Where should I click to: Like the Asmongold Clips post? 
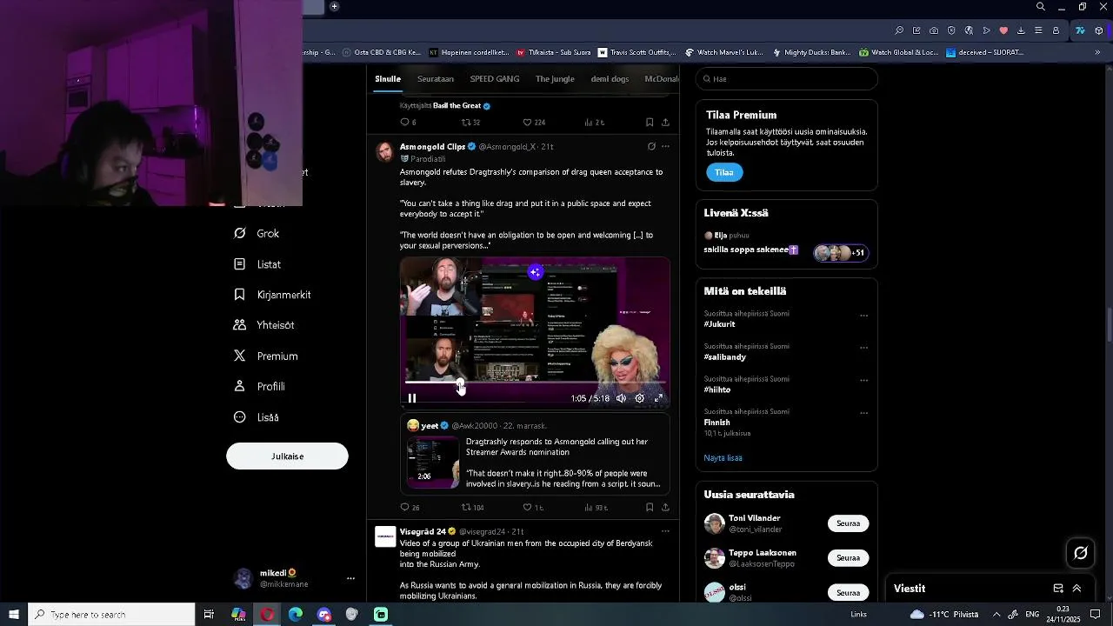point(532,507)
